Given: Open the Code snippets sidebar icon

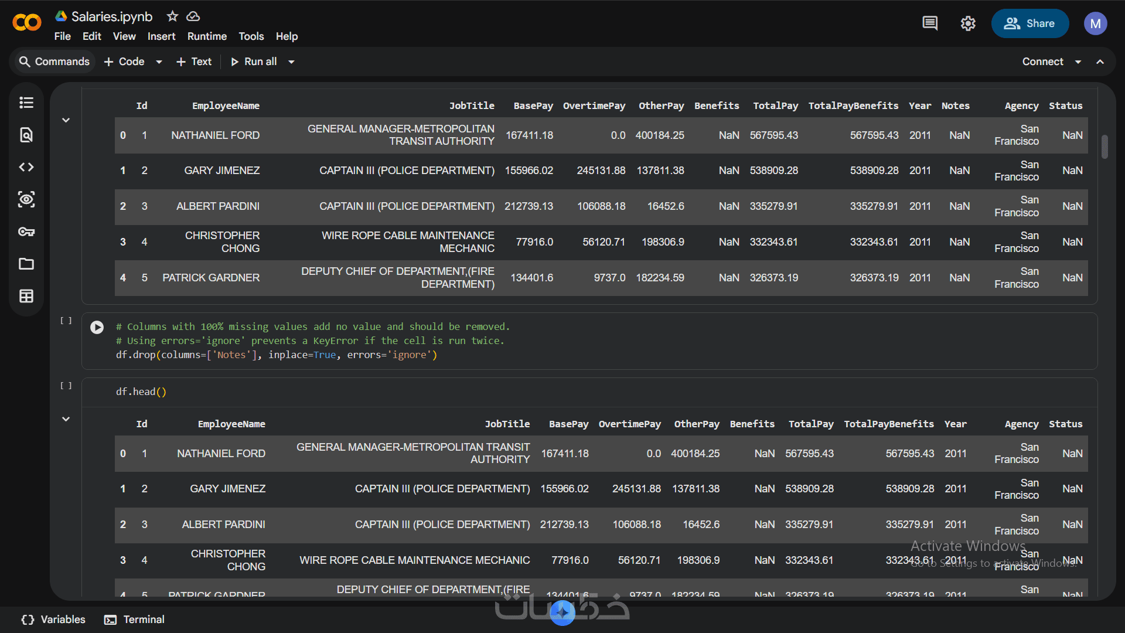Looking at the screenshot, I should pos(26,168).
